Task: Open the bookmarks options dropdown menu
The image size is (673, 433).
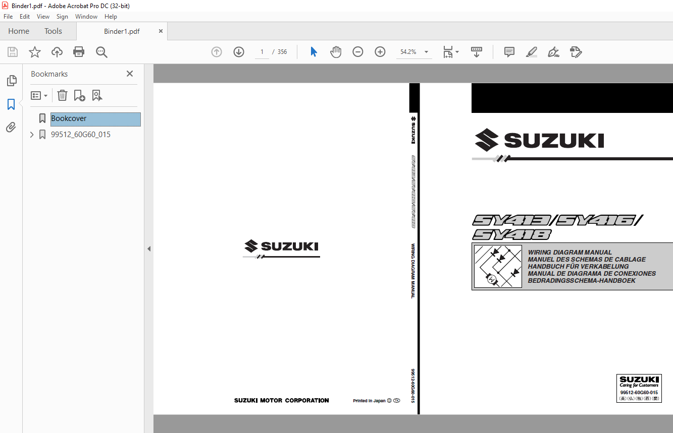Action: [39, 95]
